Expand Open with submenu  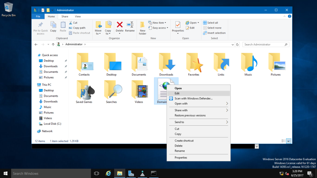pyautogui.click(x=199, y=104)
